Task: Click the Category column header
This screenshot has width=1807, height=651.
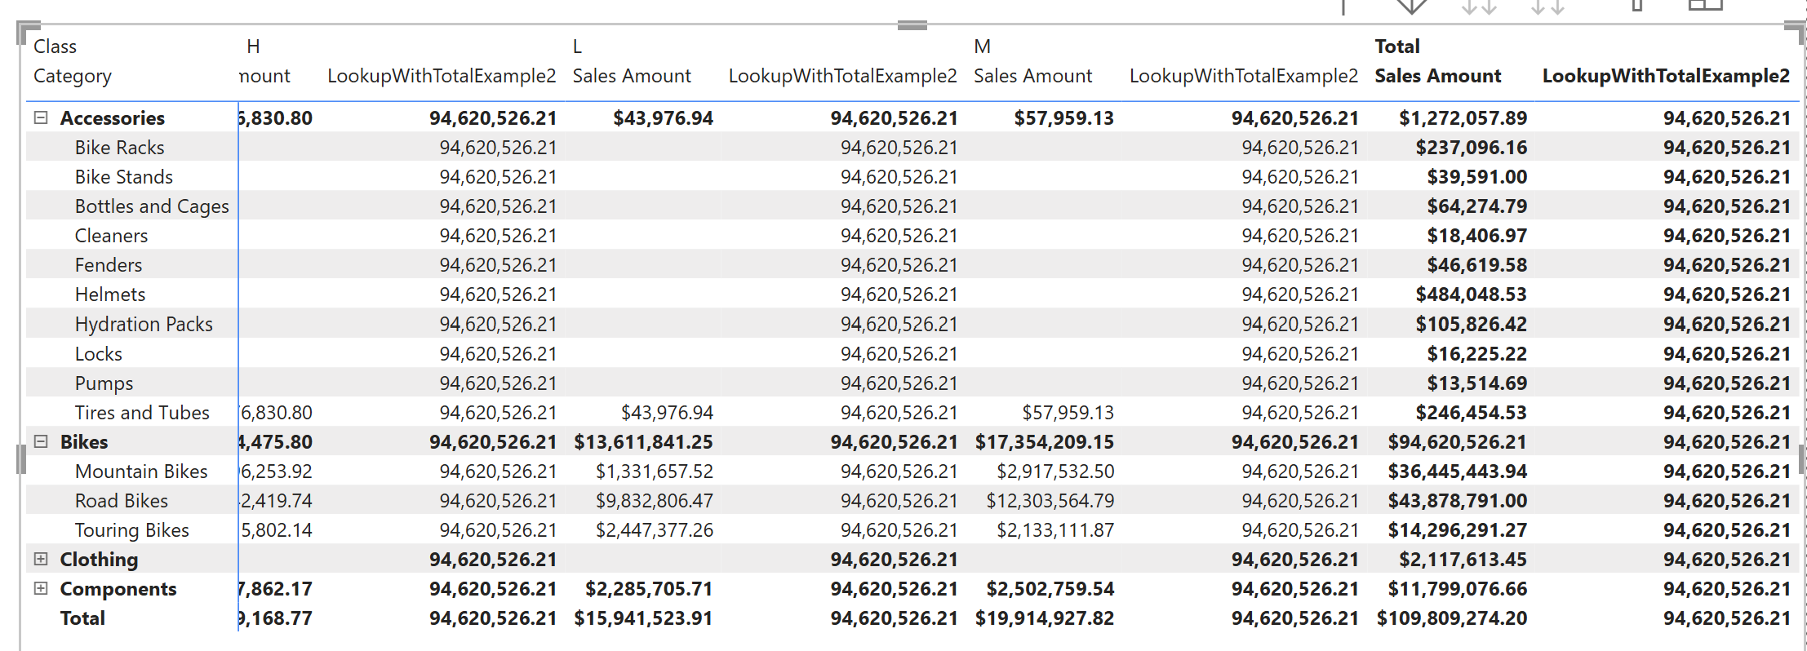Action: click(72, 76)
